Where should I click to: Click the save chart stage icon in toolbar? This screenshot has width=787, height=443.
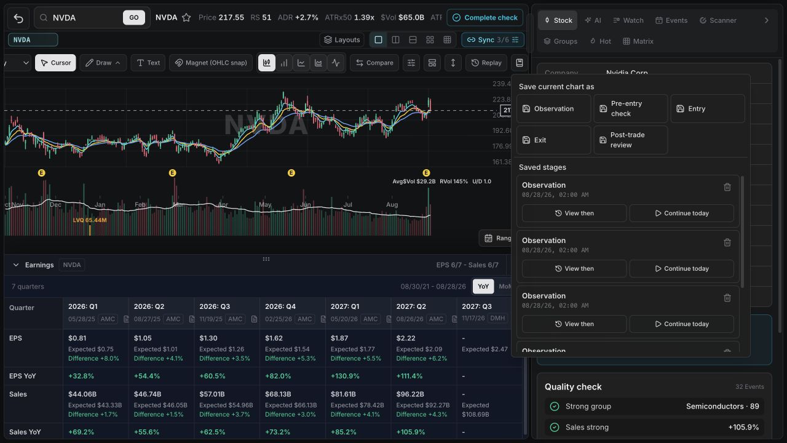[520, 63]
